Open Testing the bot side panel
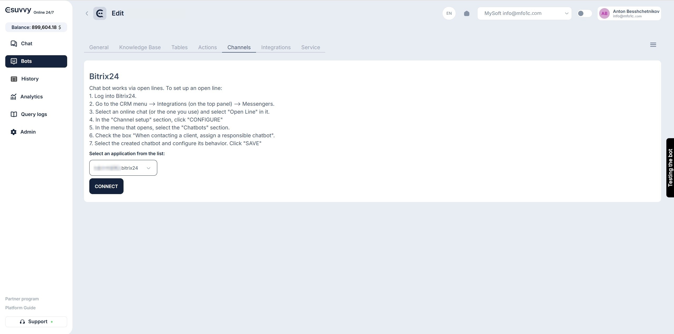 [x=670, y=168]
